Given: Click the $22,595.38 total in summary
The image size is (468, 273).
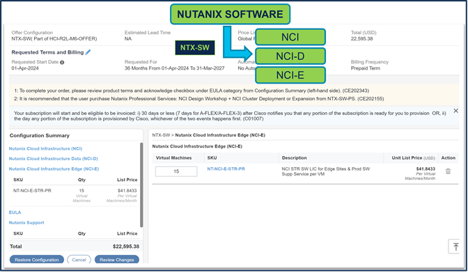Looking at the screenshot, I should [x=126, y=247].
